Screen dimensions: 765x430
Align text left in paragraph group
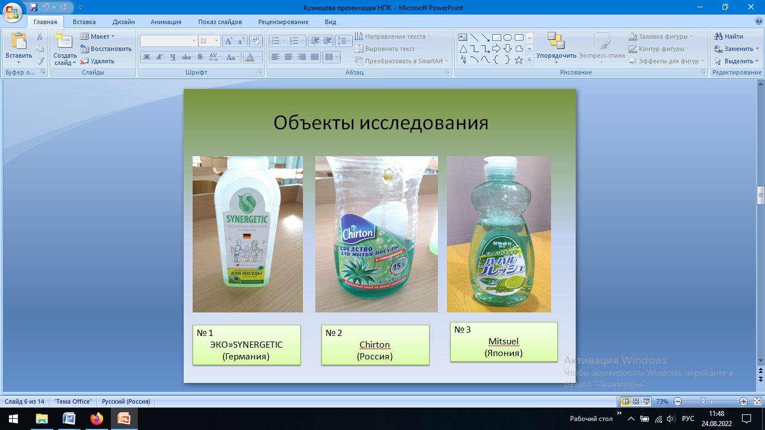point(275,57)
